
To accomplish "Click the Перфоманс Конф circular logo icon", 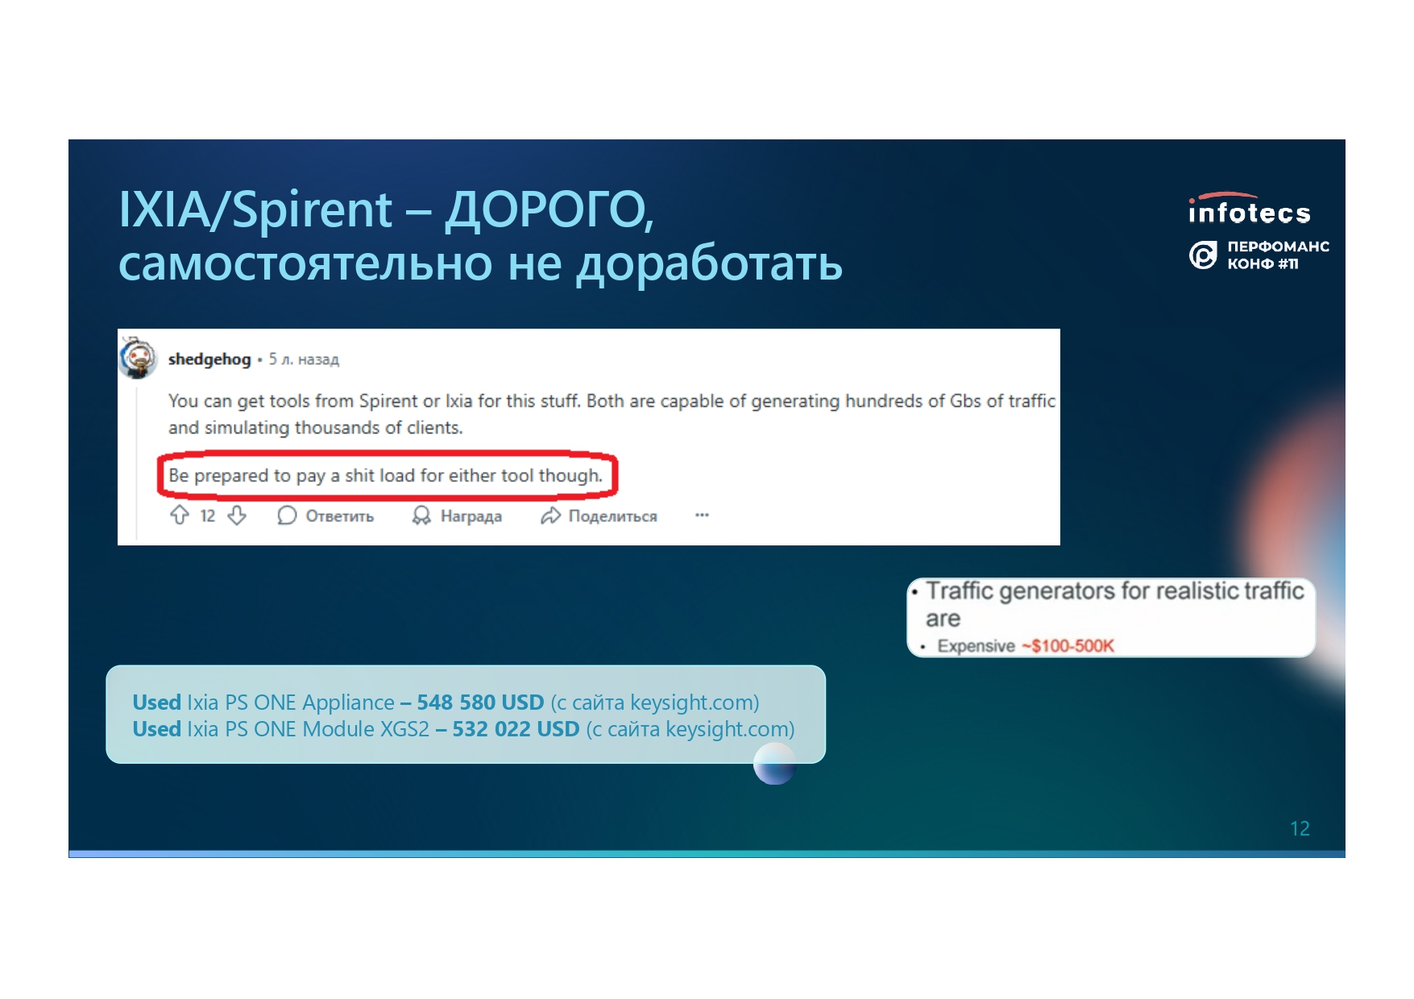I will pyautogui.click(x=1203, y=255).
